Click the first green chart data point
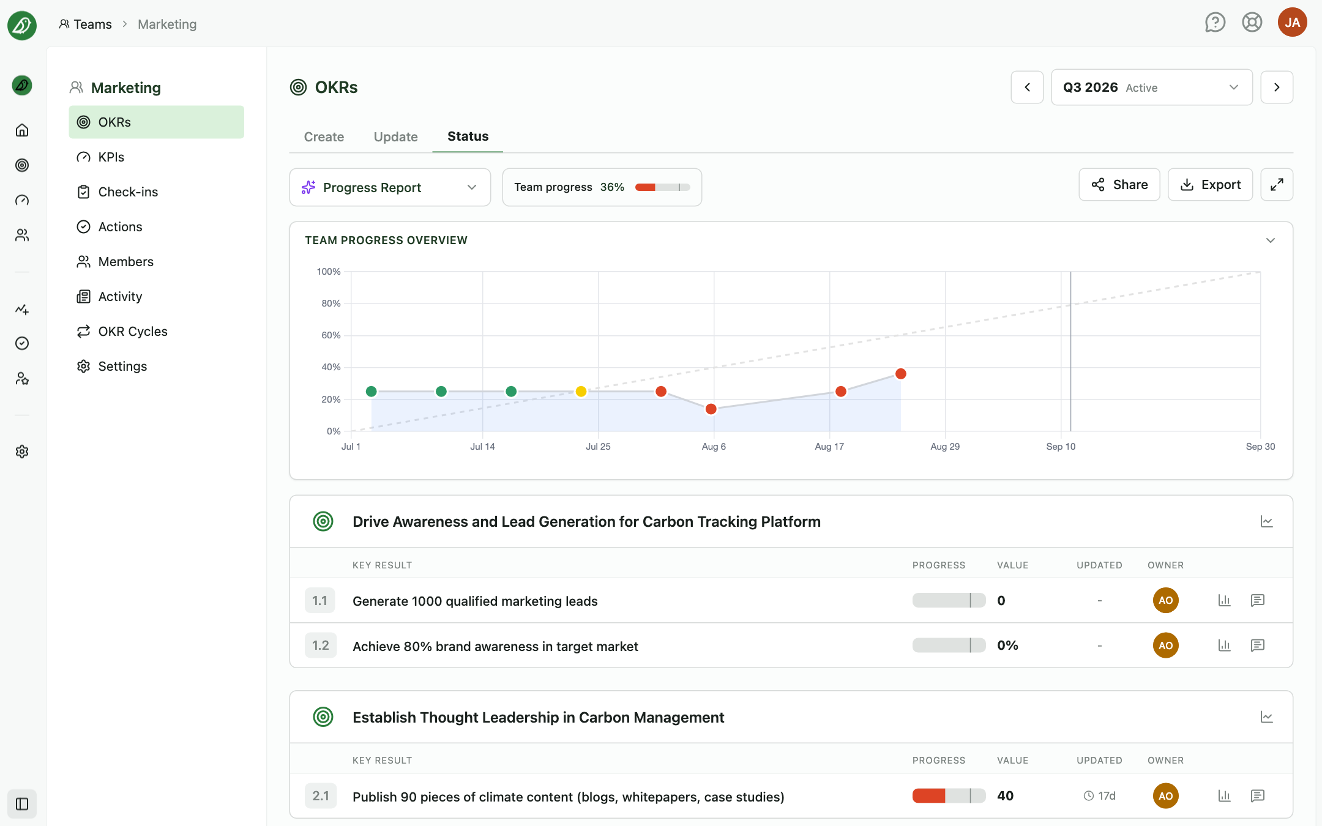Screen dimensions: 1322x826 (x=371, y=392)
